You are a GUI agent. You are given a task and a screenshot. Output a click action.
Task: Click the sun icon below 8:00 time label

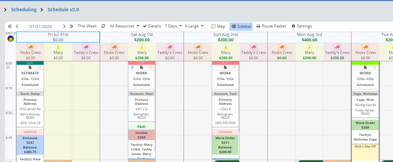point(8,67)
